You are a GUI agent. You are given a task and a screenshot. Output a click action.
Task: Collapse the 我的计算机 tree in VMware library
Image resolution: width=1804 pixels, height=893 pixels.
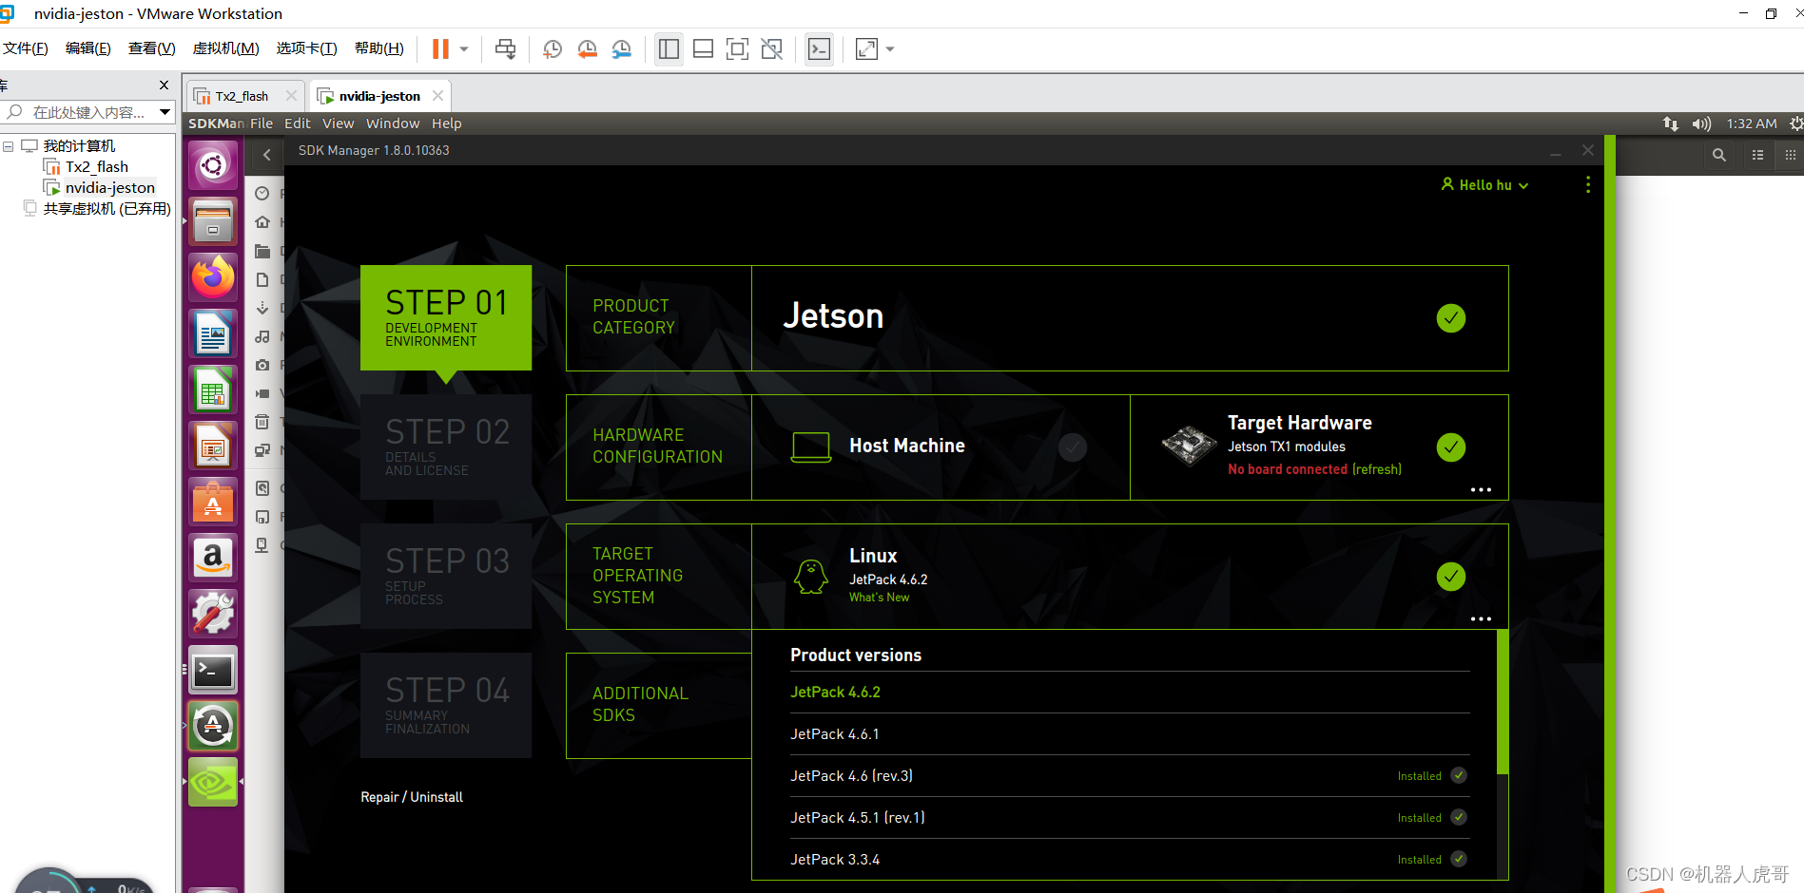(x=8, y=145)
